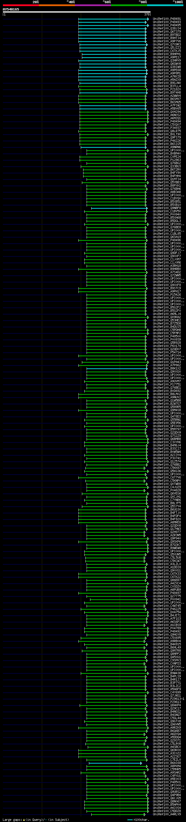
Task: Select hit label UniRef100_Q6GW08
Action: 167,64
